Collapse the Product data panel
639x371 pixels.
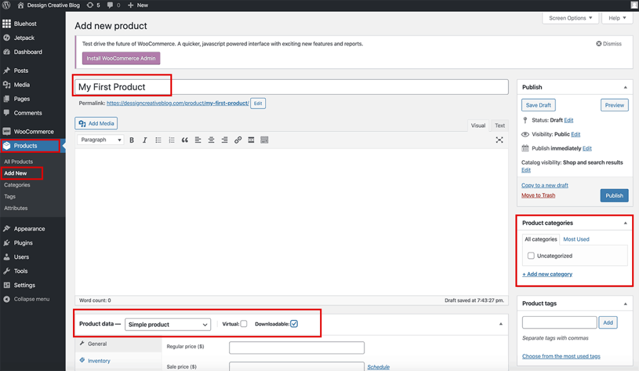click(501, 324)
